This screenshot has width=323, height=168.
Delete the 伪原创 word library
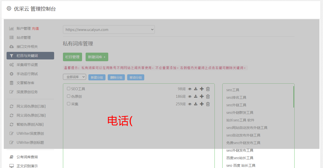tap(208, 96)
